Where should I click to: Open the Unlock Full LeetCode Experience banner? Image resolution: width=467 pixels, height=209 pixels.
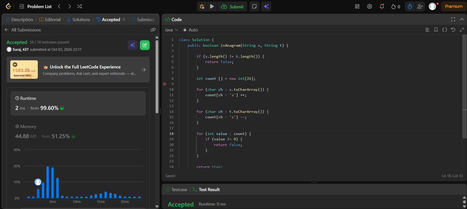[x=78, y=70]
